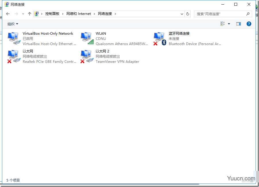Click the window title bar network icon
259x187 pixels.
pyautogui.click(x=7, y=4)
